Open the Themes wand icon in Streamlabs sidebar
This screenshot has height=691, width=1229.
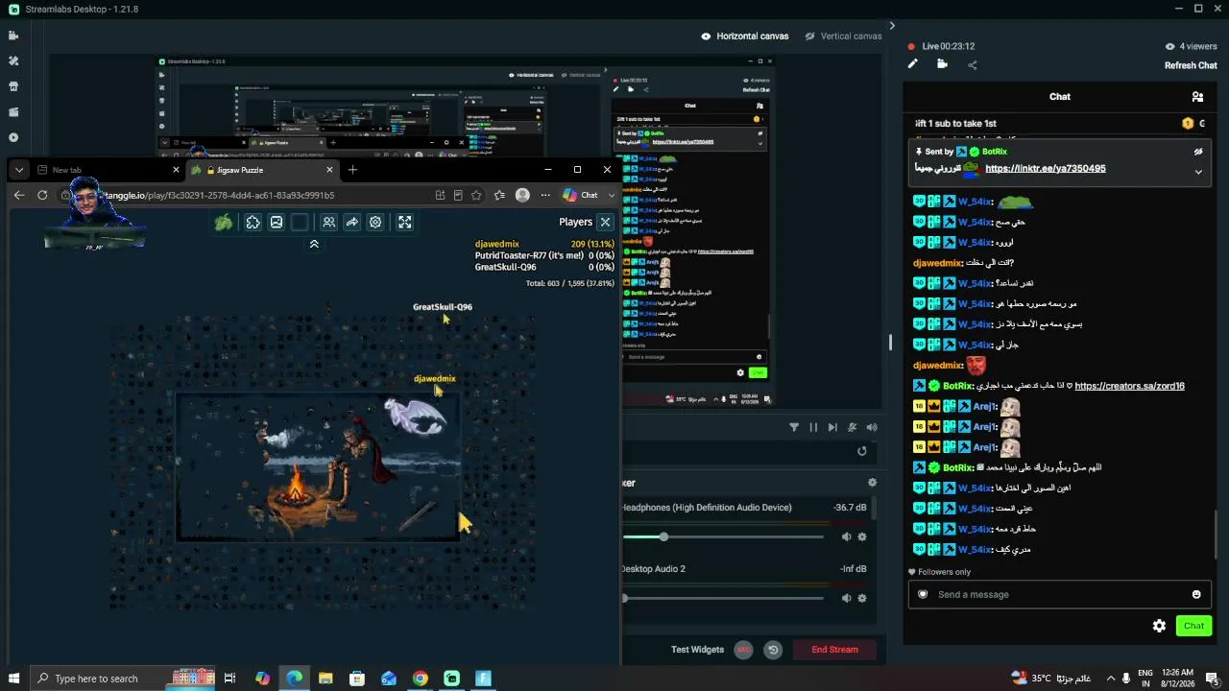[x=13, y=60]
